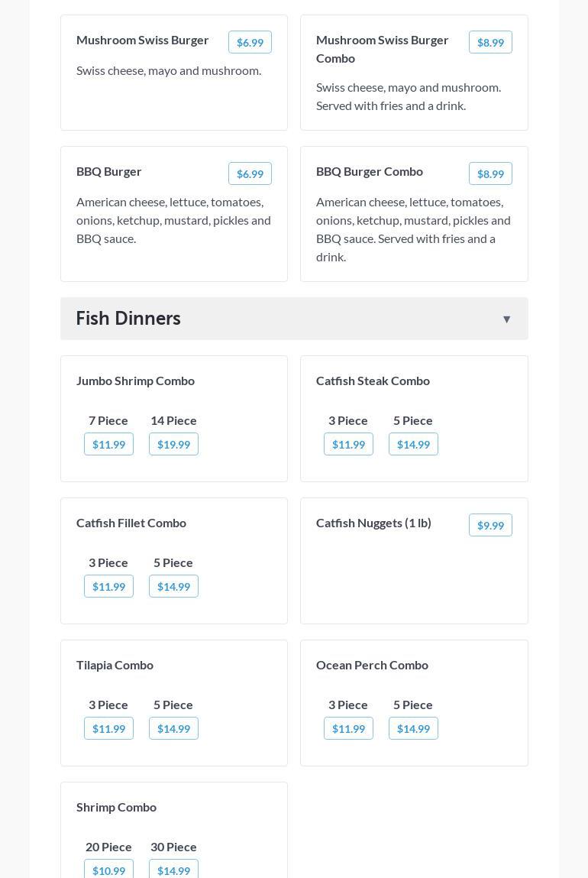This screenshot has width=588, height=878.
Task: Add Mushroom Swiss Burger Combo at $8.99
Action: click(490, 43)
